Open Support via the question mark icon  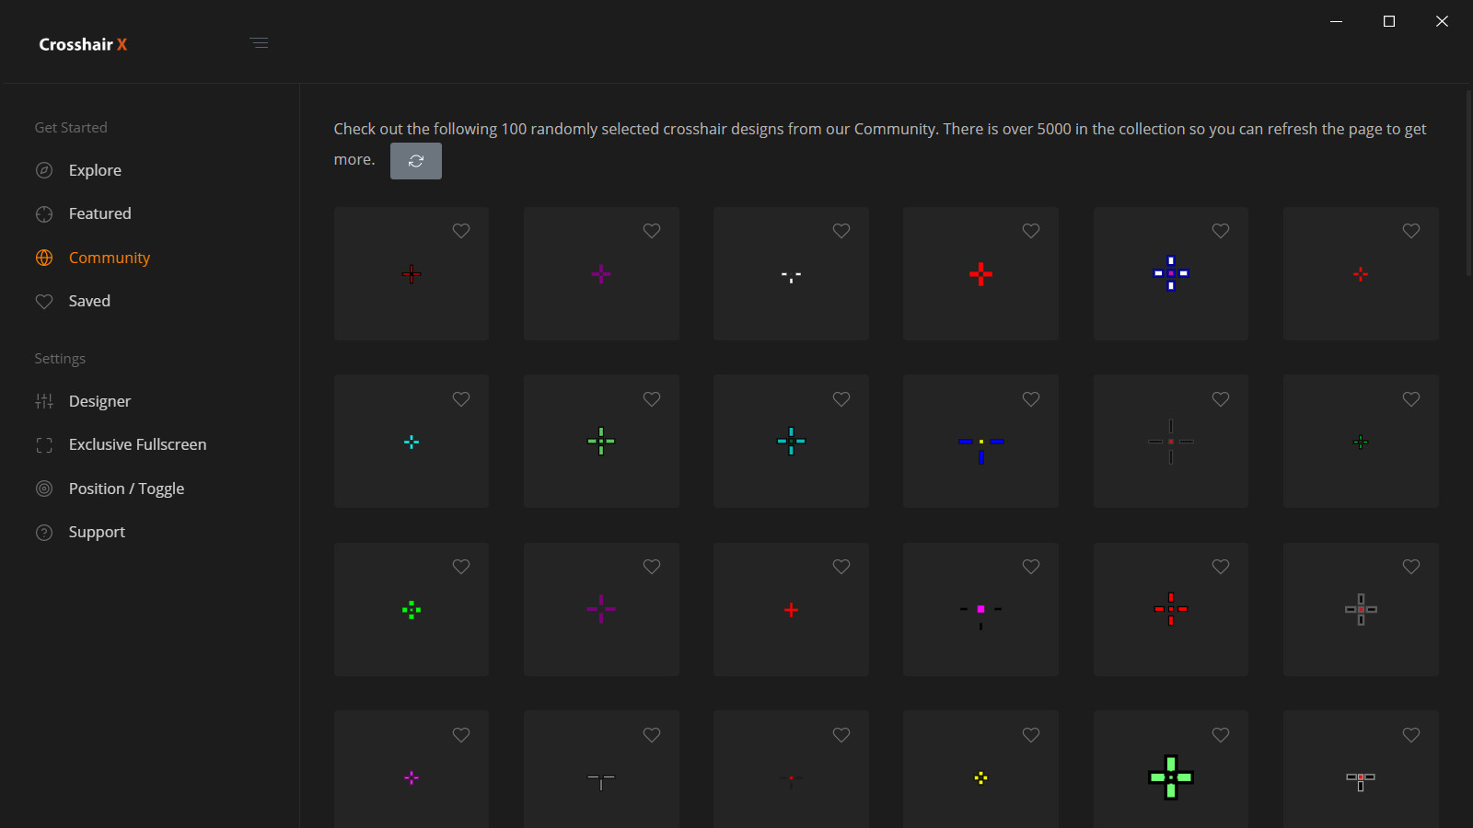pyautogui.click(x=44, y=532)
